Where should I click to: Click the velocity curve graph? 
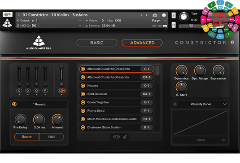(201, 123)
